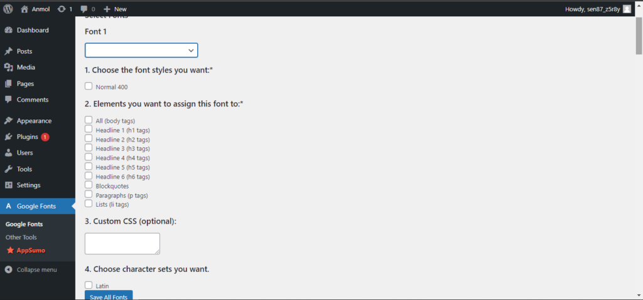Click Save All Fonts button
Viewport: 643px width, 300px height.
109,296
